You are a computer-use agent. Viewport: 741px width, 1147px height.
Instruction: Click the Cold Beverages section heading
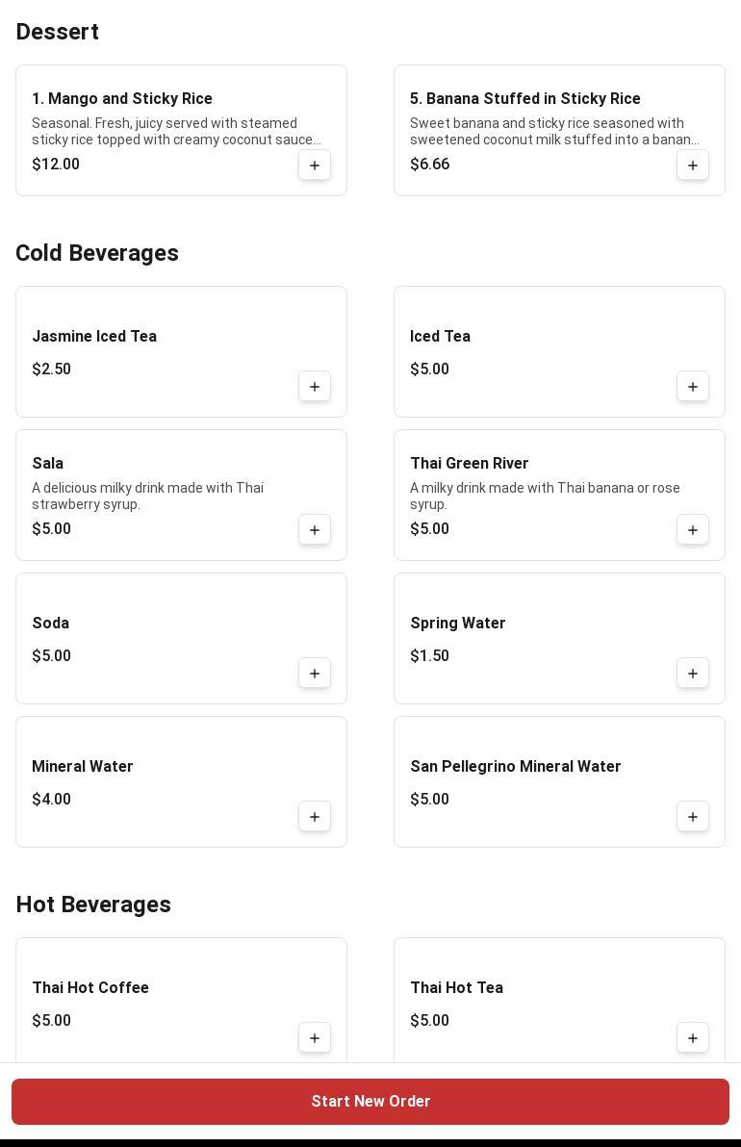point(97,253)
